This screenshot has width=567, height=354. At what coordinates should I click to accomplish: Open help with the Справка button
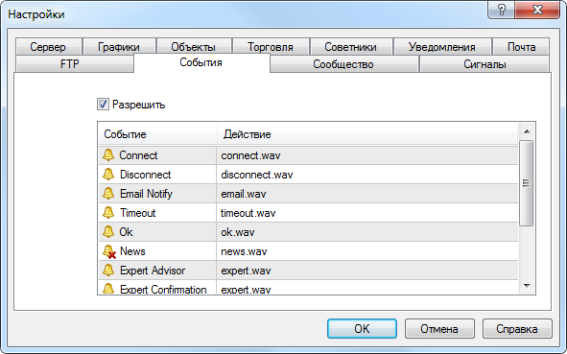point(517,328)
